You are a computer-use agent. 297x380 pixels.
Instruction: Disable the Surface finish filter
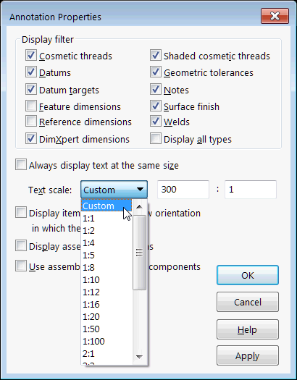click(x=156, y=106)
